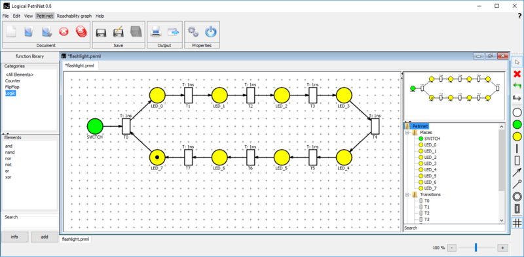Screen dimensions: 524x257
Task: Click the bottom flashlight.pnml document tab
Action: point(75,239)
